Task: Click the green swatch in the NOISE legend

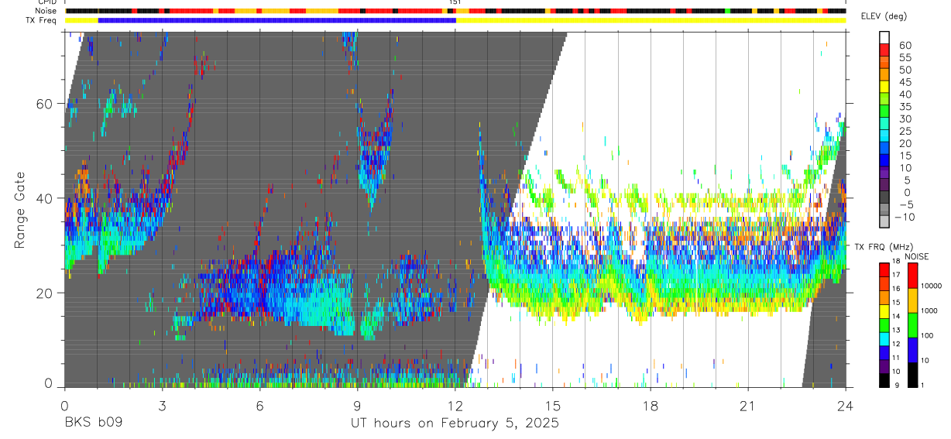Action: click(x=913, y=325)
